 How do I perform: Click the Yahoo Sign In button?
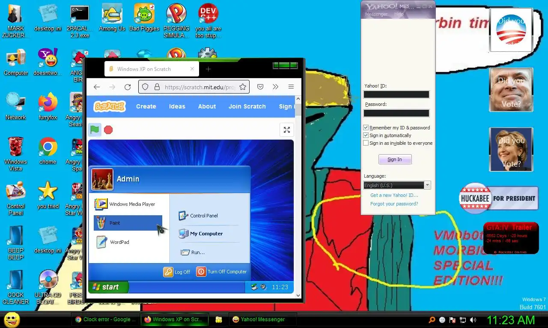point(395,159)
